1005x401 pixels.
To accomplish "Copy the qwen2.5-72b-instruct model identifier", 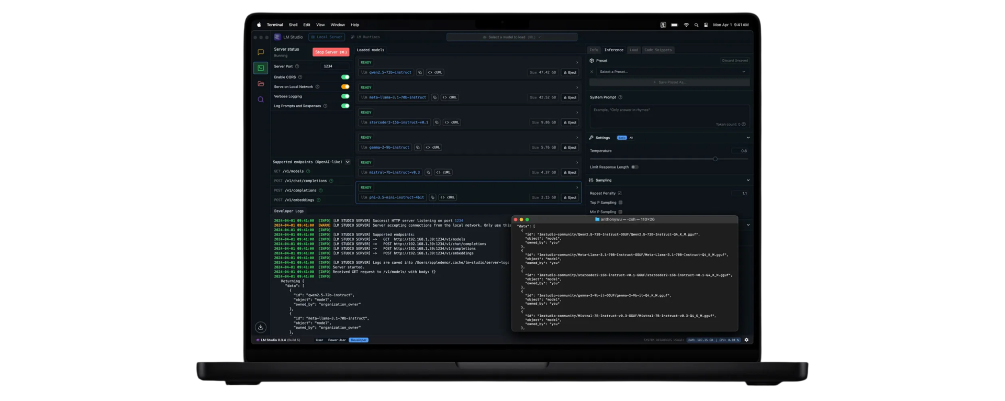I will 420,72.
